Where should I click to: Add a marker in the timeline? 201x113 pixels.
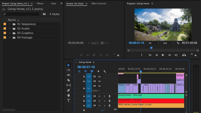point(98,71)
